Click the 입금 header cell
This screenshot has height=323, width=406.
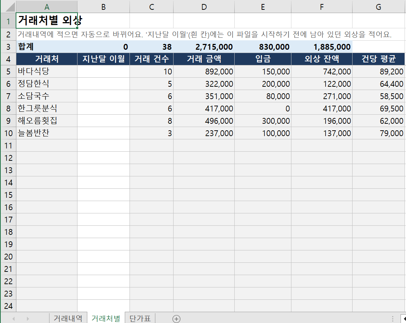pyautogui.click(x=263, y=59)
